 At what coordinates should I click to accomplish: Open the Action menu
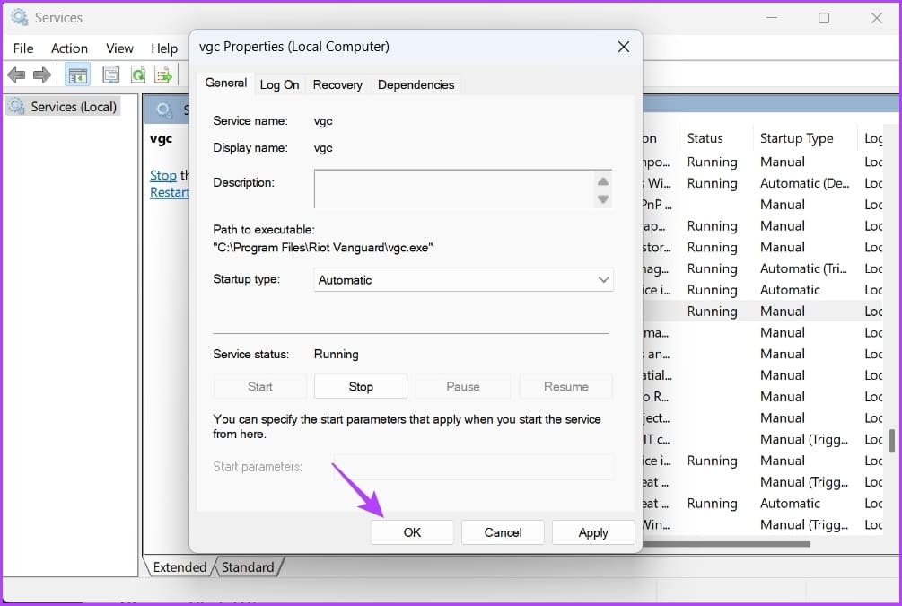70,48
